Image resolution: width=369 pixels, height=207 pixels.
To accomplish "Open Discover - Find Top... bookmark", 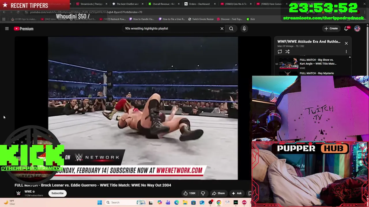I will 229,19.
